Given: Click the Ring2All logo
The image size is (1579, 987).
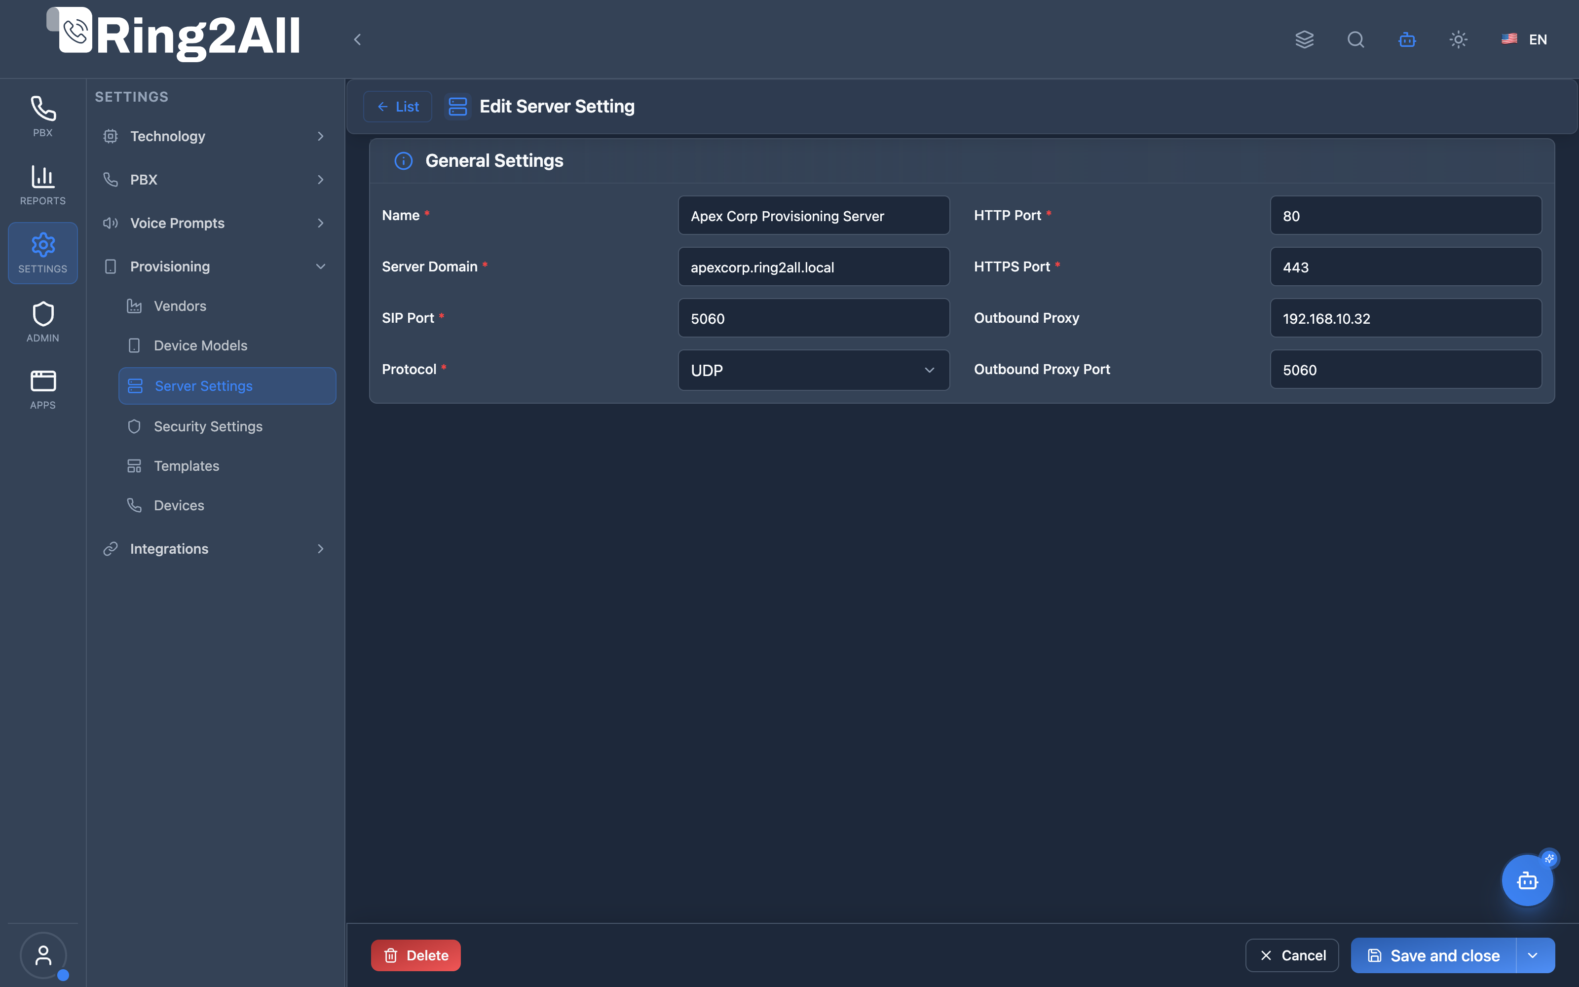Looking at the screenshot, I should point(174,35).
